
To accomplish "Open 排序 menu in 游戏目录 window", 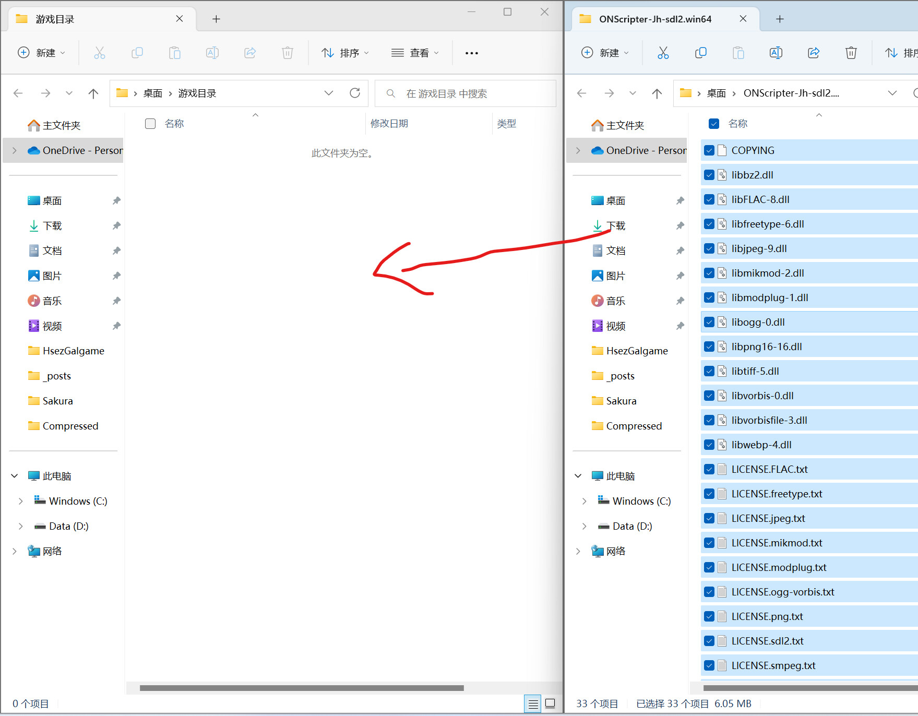I will click(x=345, y=53).
